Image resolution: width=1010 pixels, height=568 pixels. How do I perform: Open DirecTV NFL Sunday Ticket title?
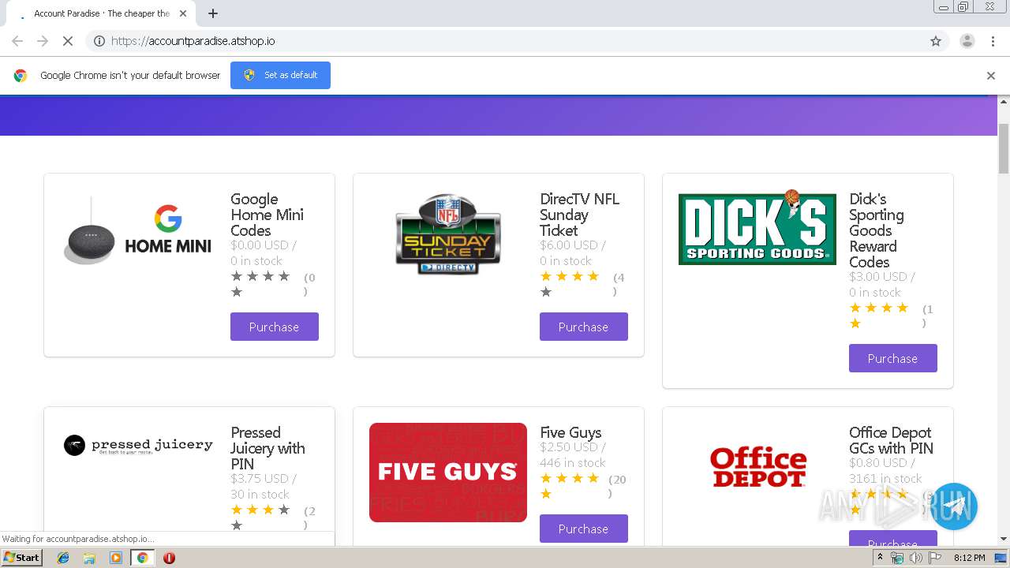coord(580,215)
